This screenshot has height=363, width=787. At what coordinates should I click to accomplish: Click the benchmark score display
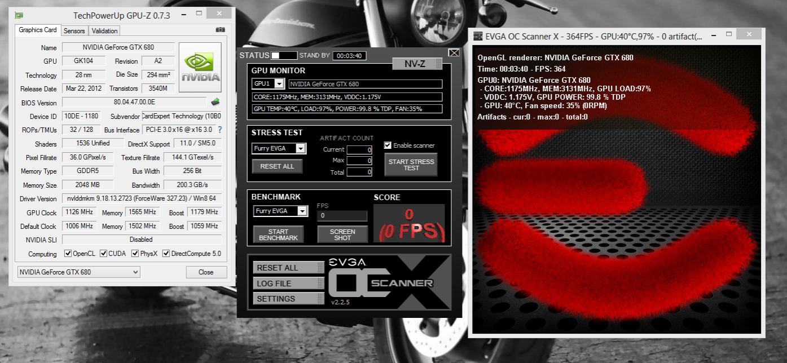coord(409,223)
